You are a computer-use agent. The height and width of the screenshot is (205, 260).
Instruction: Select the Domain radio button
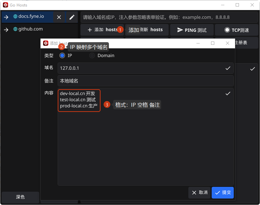tap(92, 55)
